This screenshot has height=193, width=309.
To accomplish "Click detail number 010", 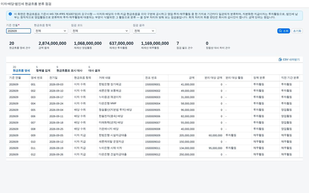I will point(33,142).
